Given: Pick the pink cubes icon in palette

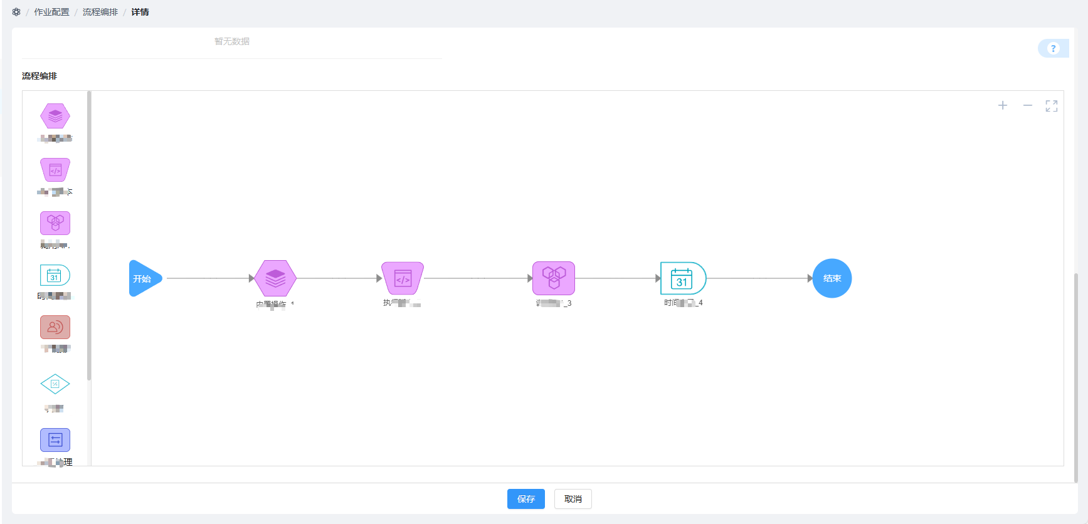Looking at the screenshot, I should (x=55, y=223).
